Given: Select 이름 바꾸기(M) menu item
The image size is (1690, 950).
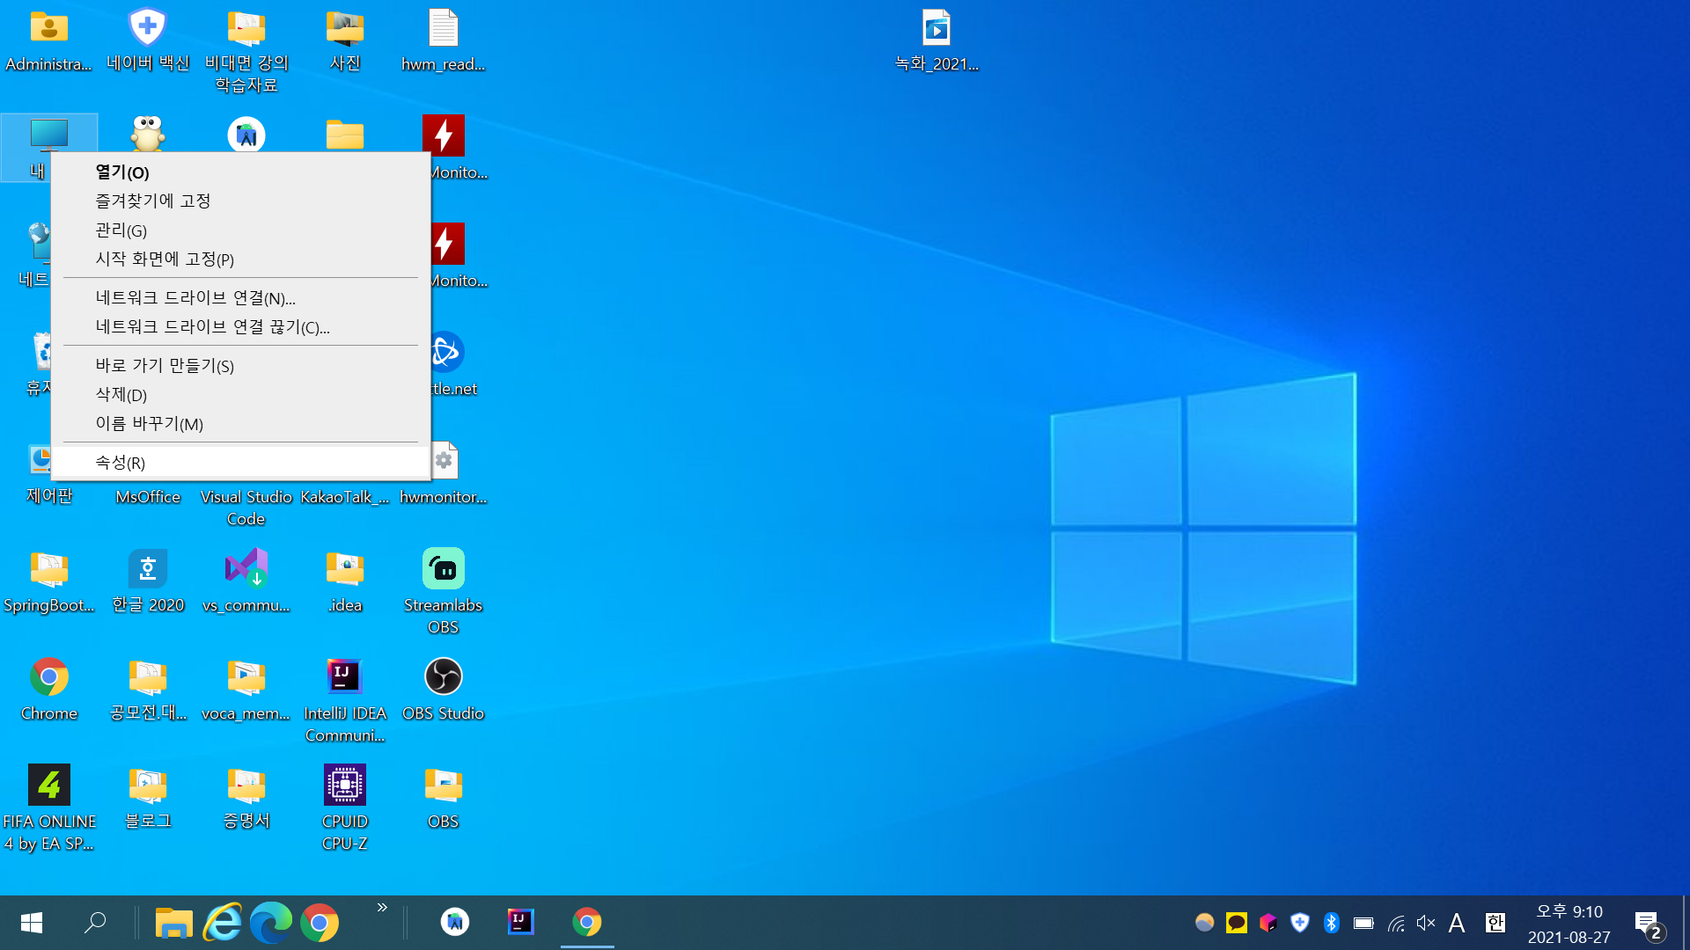Looking at the screenshot, I should [150, 424].
